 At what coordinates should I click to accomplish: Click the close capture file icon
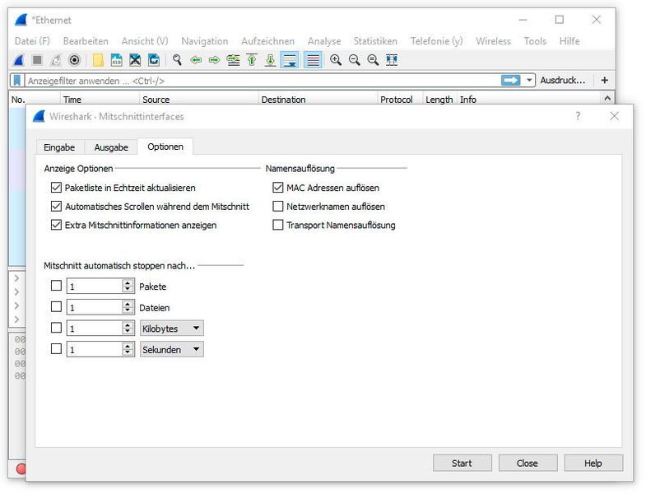point(135,60)
